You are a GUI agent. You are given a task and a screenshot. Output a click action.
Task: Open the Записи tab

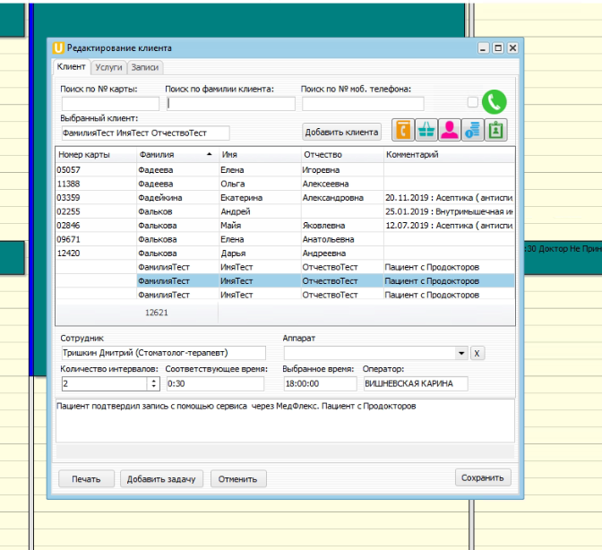click(145, 67)
